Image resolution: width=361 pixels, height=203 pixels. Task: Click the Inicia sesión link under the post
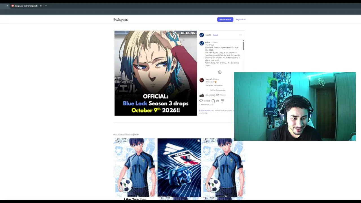click(204, 111)
